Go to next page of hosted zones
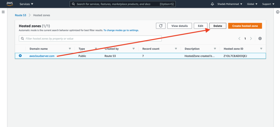This screenshot has height=127, width=280. pos(251,38)
